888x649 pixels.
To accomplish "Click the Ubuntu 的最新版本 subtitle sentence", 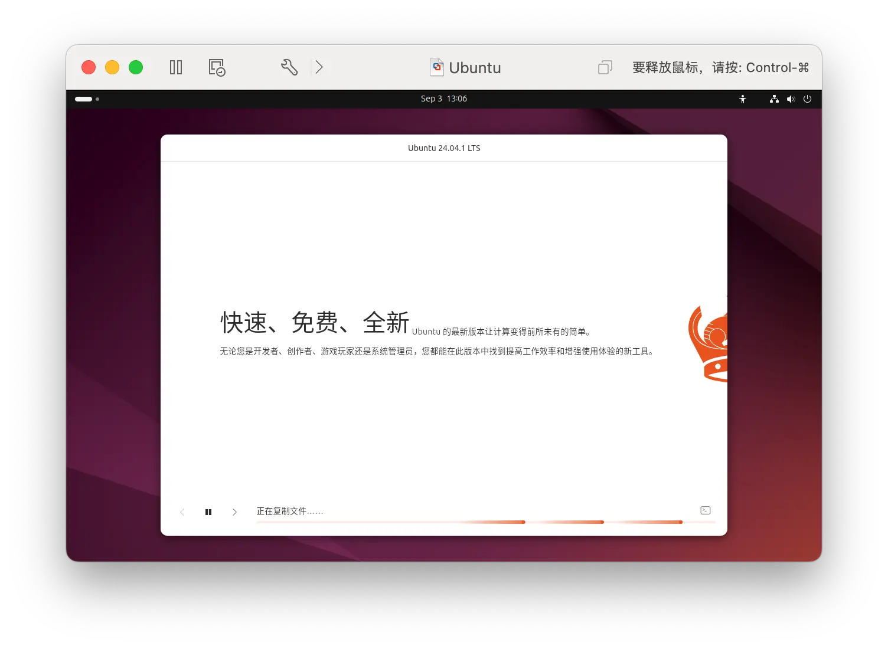I will [x=502, y=332].
